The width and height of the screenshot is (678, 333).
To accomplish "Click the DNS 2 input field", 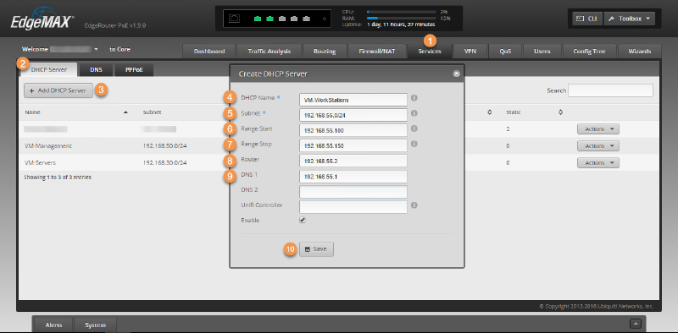I will click(353, 192).
